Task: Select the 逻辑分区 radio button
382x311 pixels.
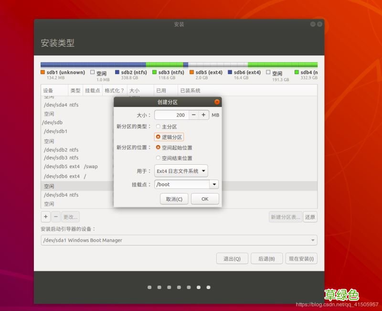Action: click(158, 136)
